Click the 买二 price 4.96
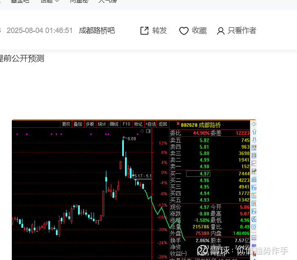The width and height of the screenshot is (297, 260). click(205, 180)
